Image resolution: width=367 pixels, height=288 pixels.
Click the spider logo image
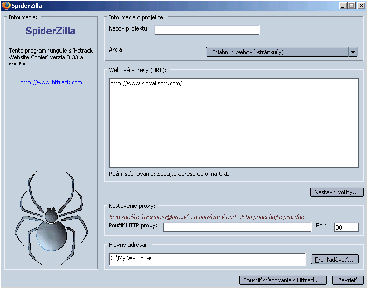(x=52, y=217)
